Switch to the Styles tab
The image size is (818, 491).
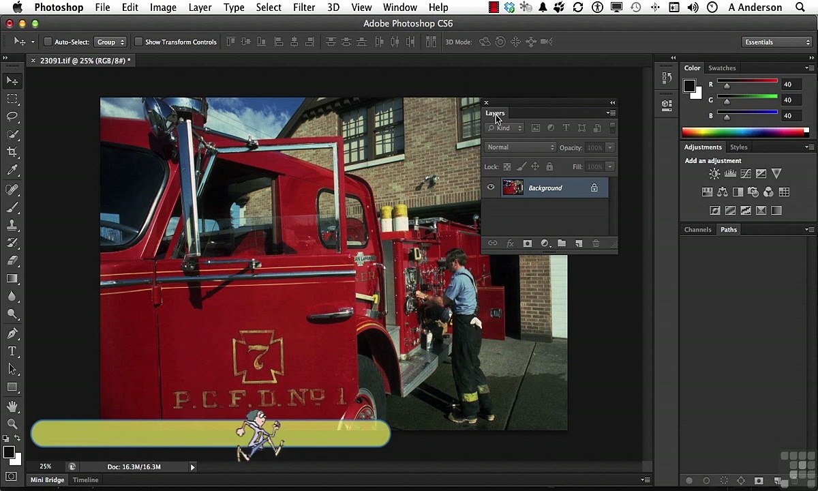(x=738, y=147)
